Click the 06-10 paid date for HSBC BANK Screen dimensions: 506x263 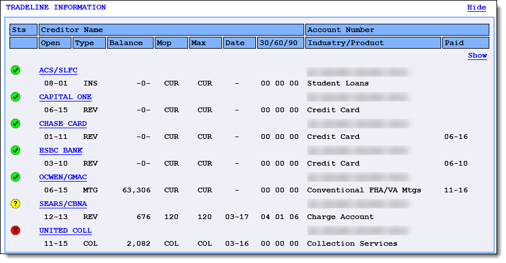456,163
